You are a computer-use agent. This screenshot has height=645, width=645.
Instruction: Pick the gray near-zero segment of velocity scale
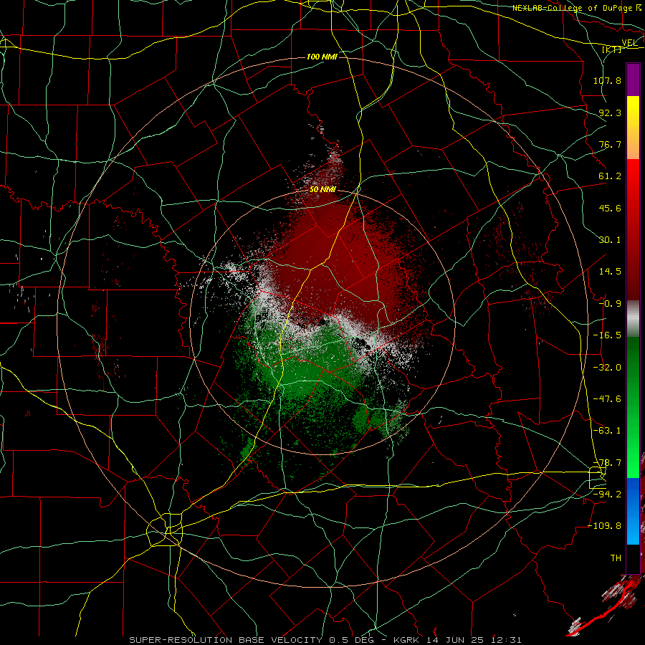(x=633, y=319)
